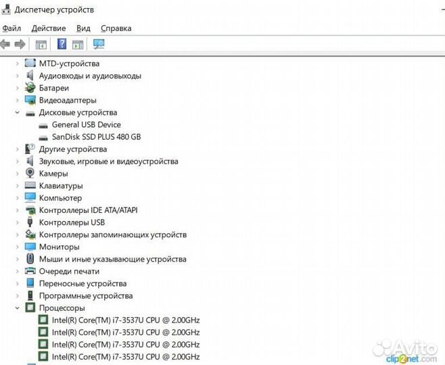Screen dimensions: 445x365
Task: Open the Действие menu
Action: pos(49,28)
